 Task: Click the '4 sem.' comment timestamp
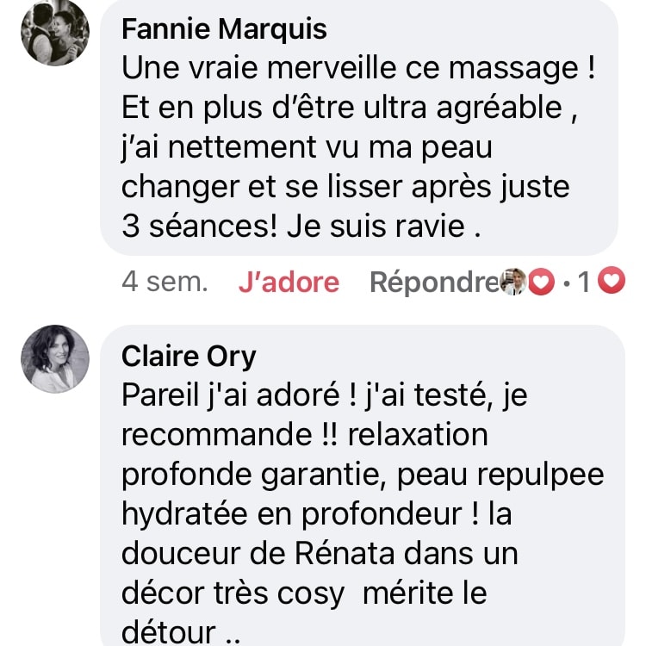point(165,283)
